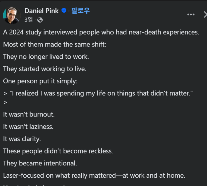Click the 'Most of them made the same shift' line
Screen dimensions: 207x186
(x=54, y=44)
